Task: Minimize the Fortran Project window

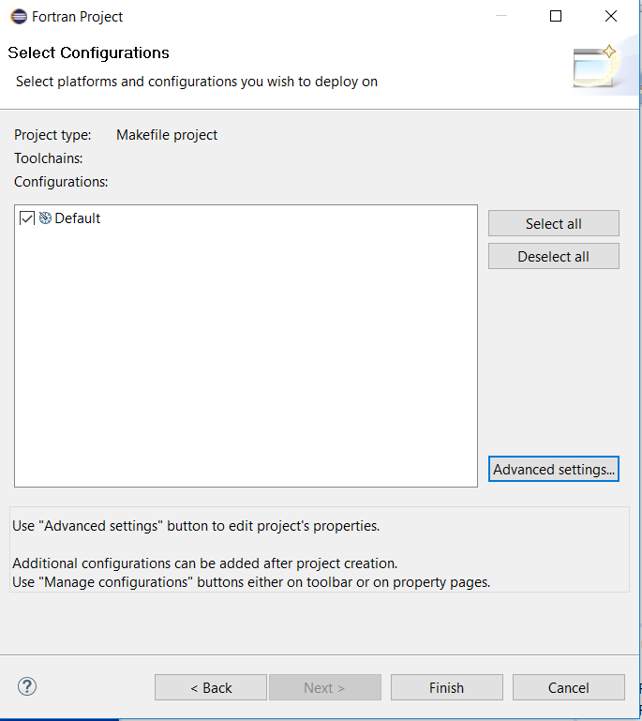Action: 500,16
